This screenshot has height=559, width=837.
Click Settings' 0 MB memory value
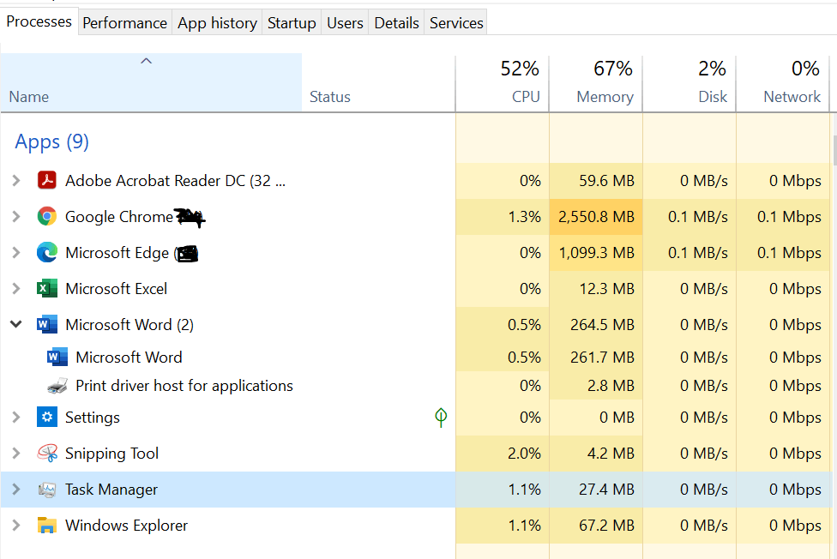[x=617, y=418]
